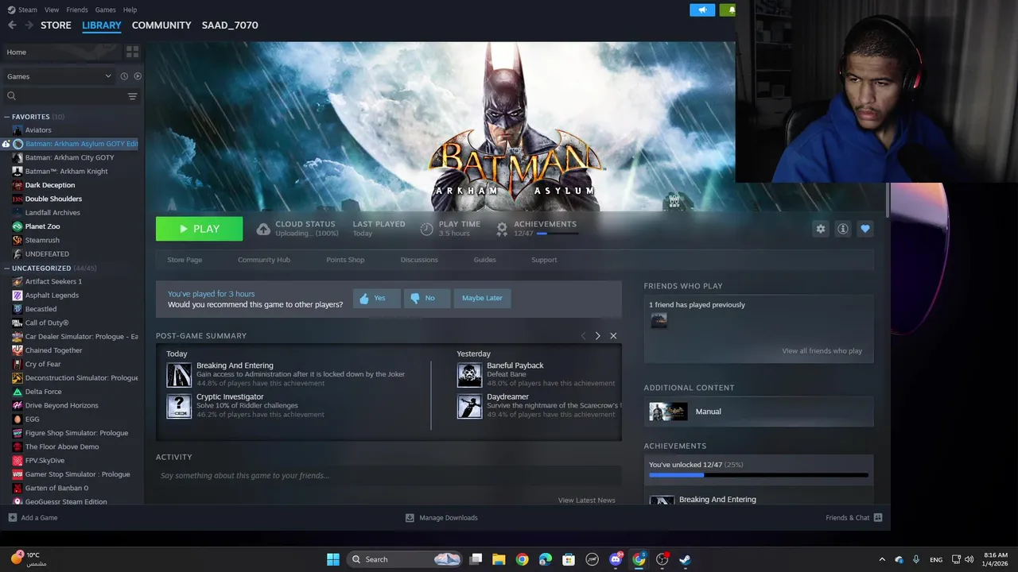Open the Games filter dropdown
The height and width of the screenshot is (572, 1018).
59,76
